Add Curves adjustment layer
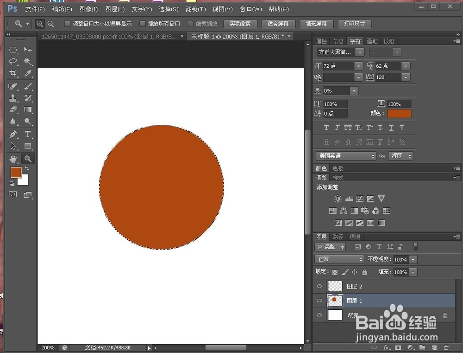The image size is (463, 353). (360, 199)
